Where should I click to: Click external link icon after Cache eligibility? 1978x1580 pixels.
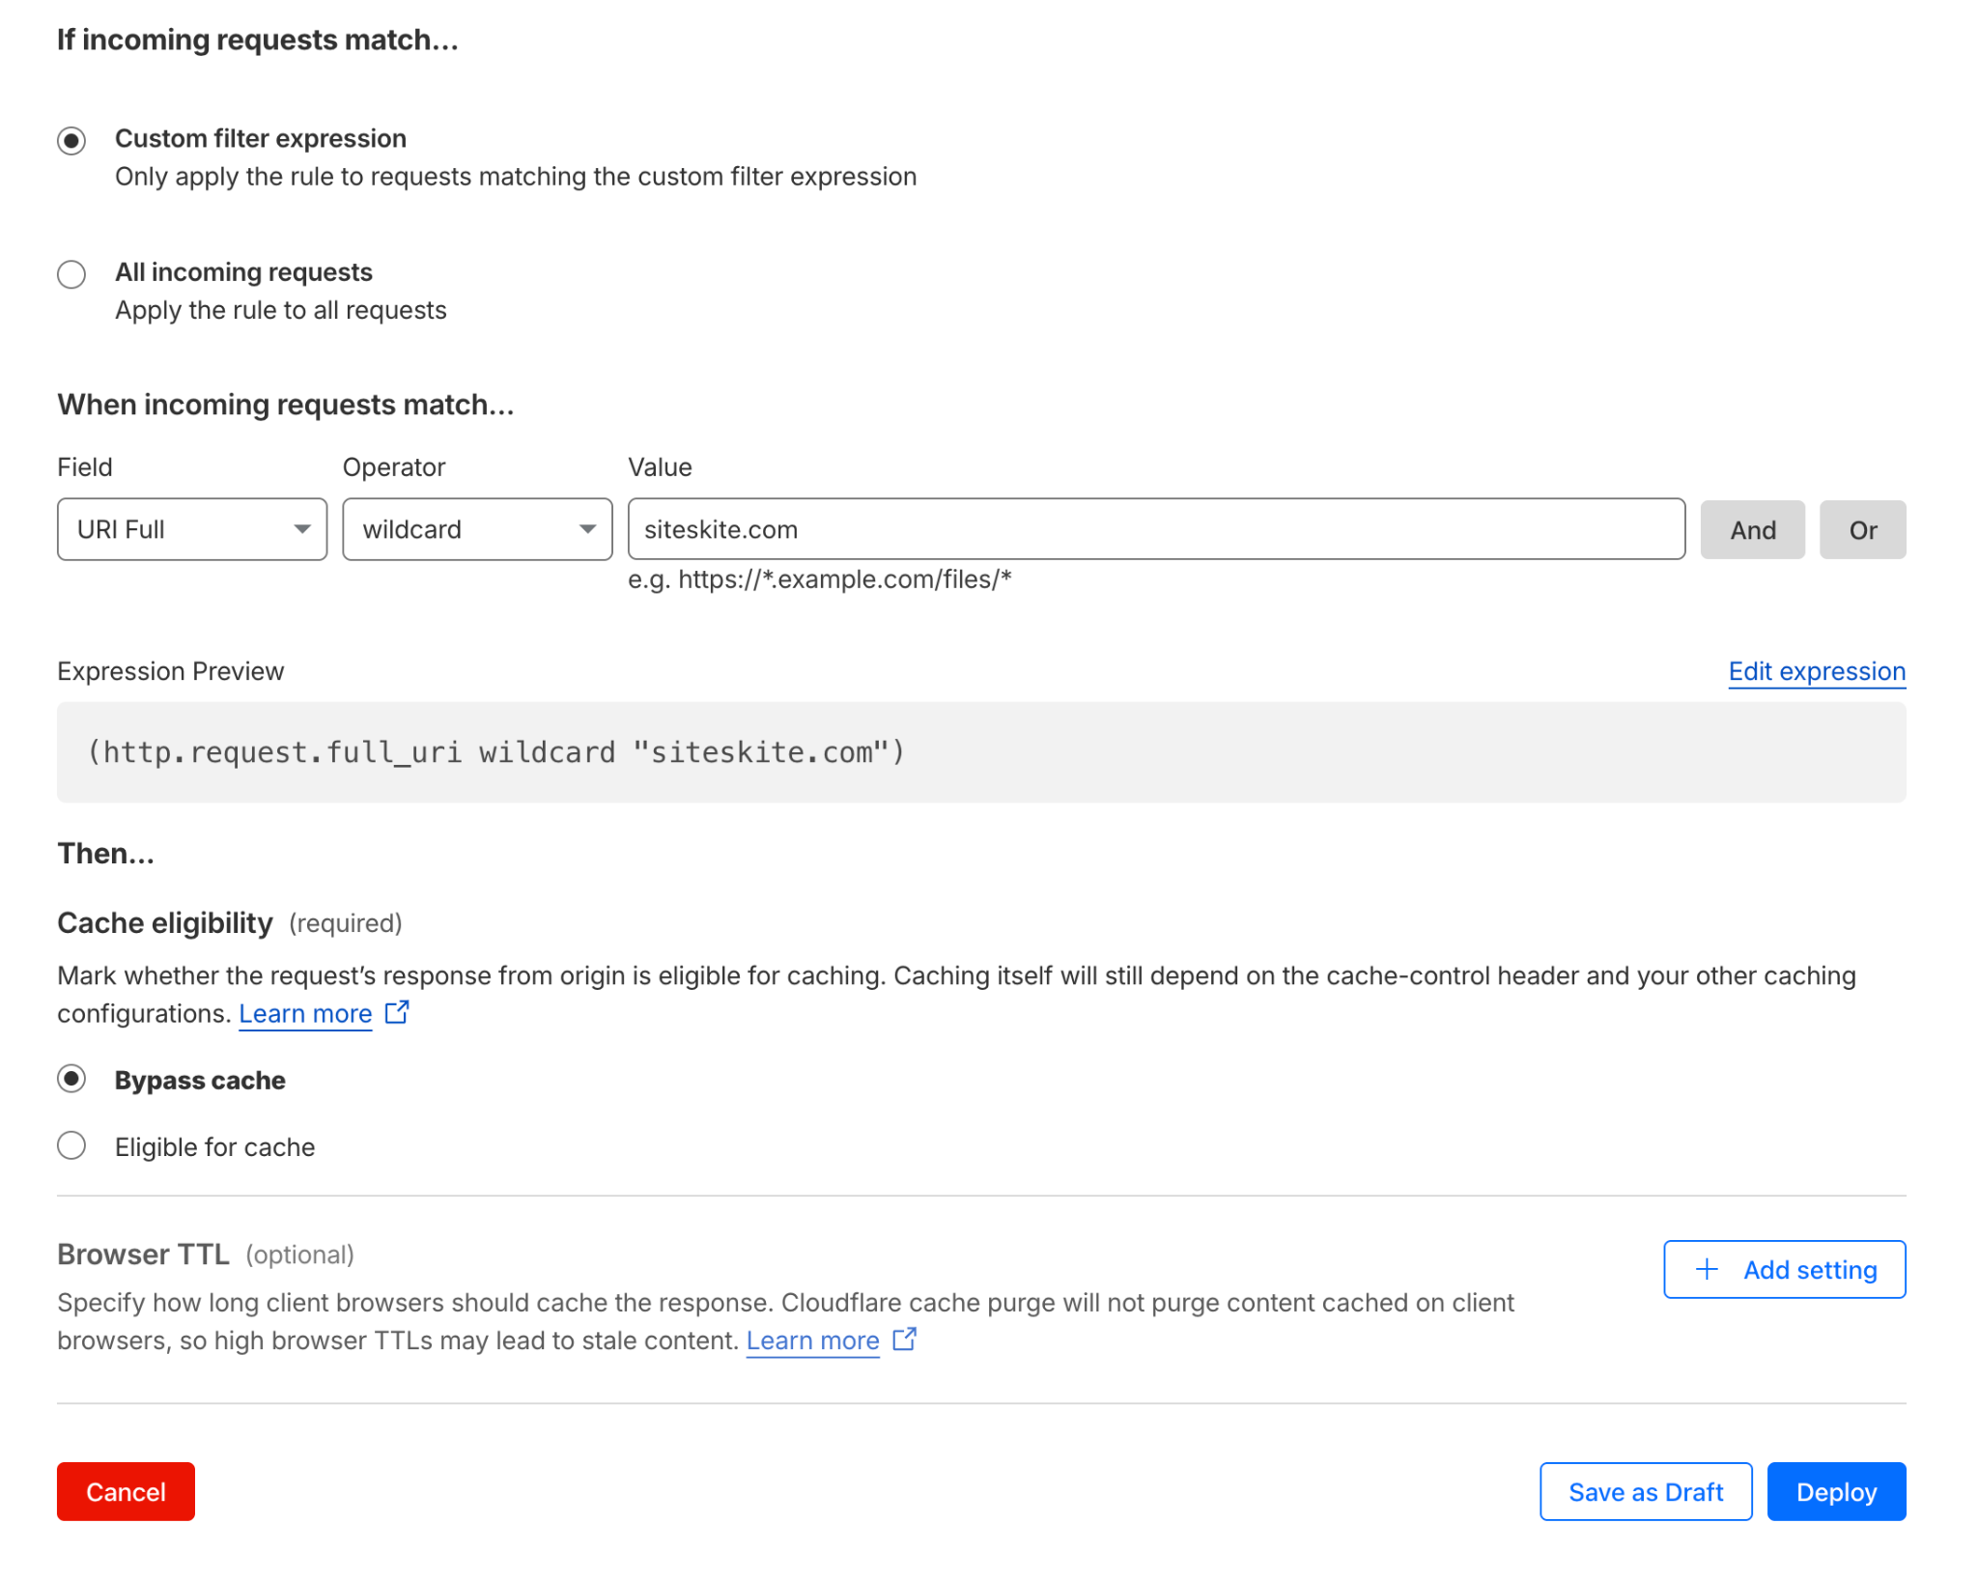397,1012
